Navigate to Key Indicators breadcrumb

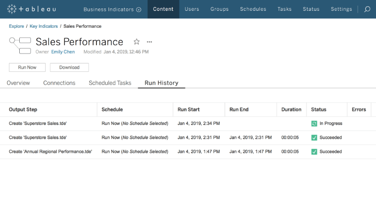pos(44,26)
